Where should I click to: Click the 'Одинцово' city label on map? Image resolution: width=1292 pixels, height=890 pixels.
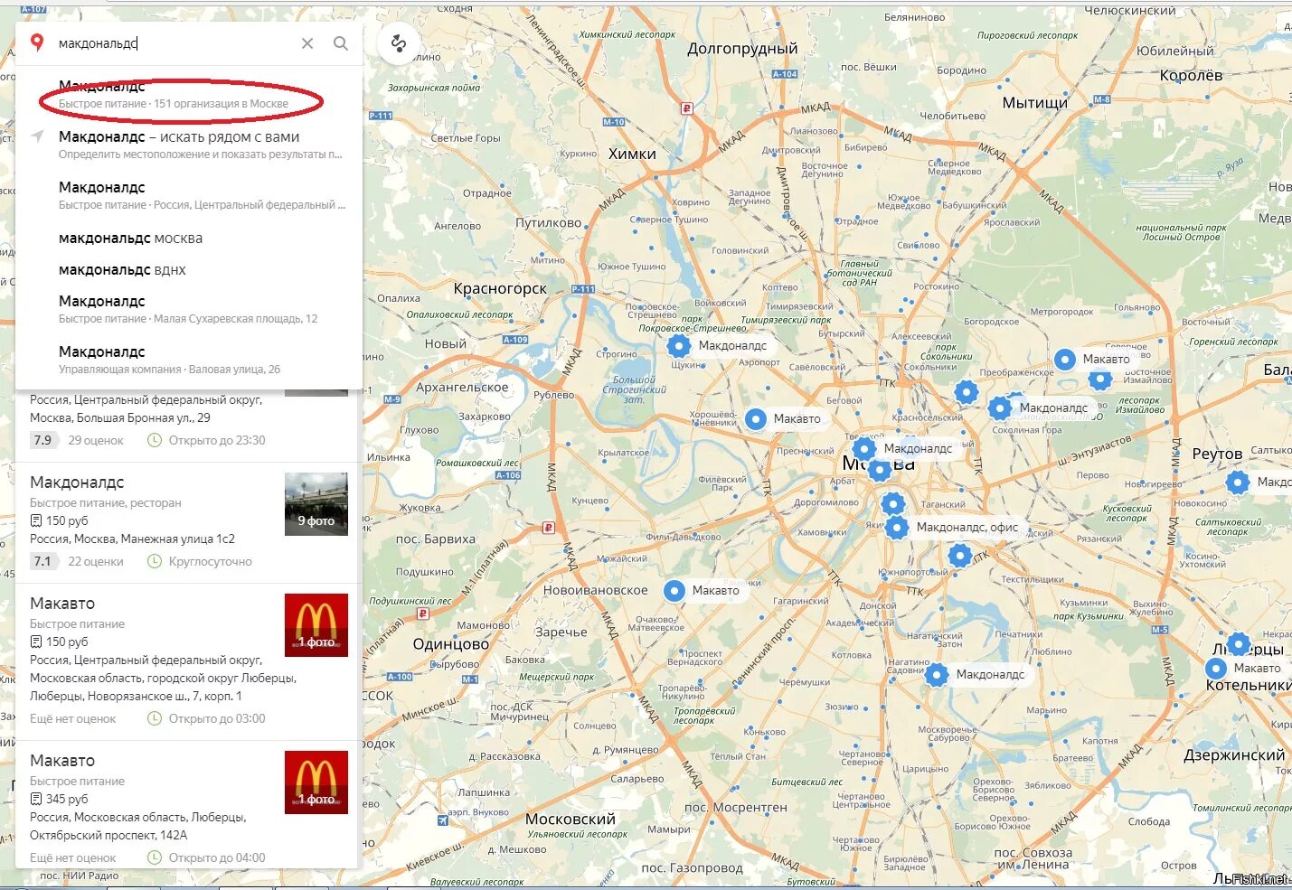point(450,644)
